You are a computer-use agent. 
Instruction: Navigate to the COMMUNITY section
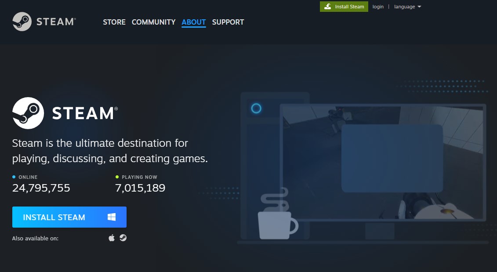pyautogui.click(x=153, y=22)
